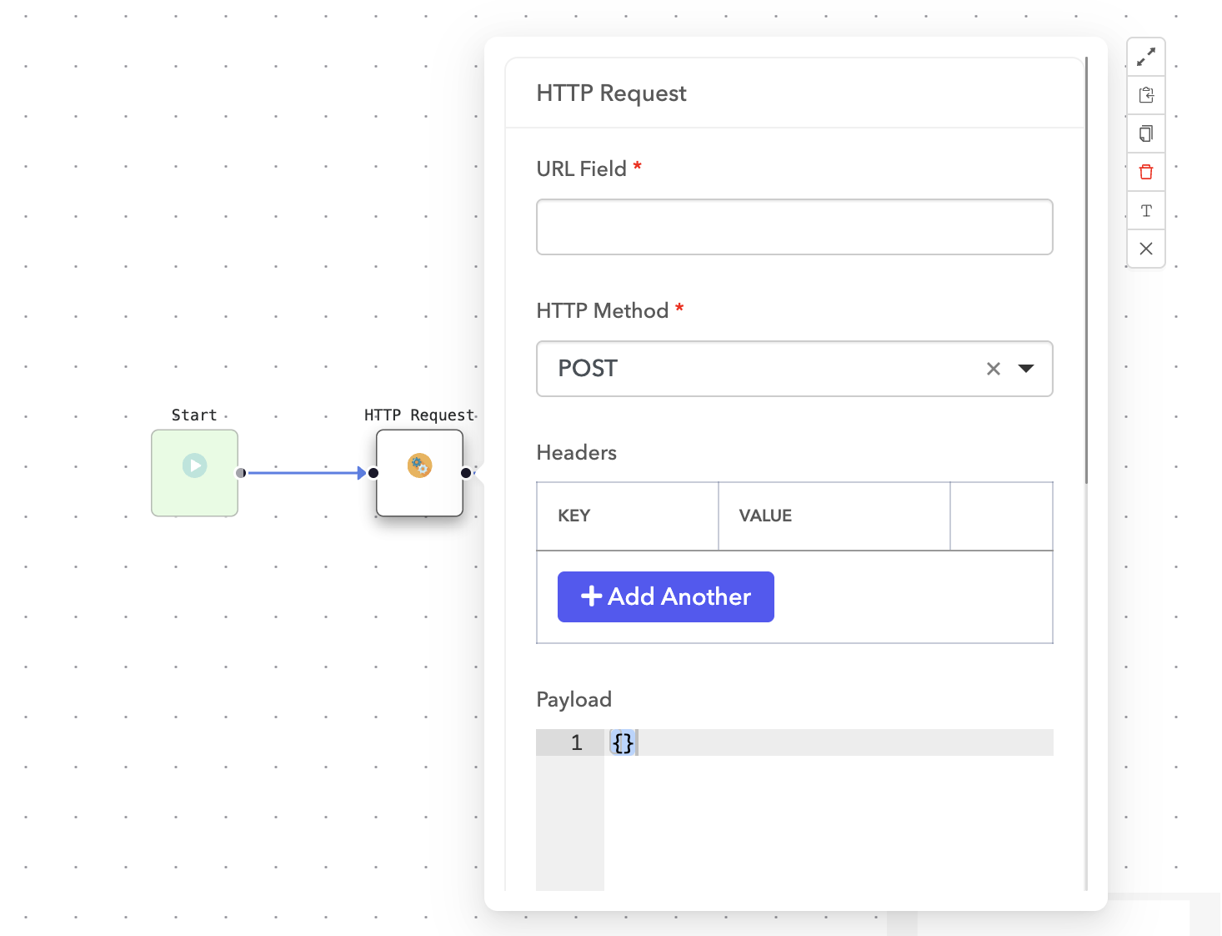1222x936 pixels.
Task: Click the paste configuration clipboard icon
Action: coord(1146,95)
